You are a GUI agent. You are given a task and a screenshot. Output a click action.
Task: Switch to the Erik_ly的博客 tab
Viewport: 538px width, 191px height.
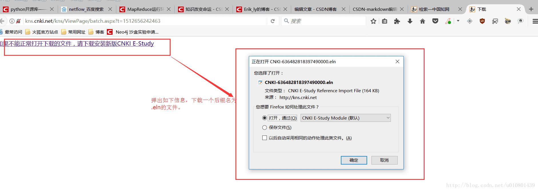[x=262, y=9]
